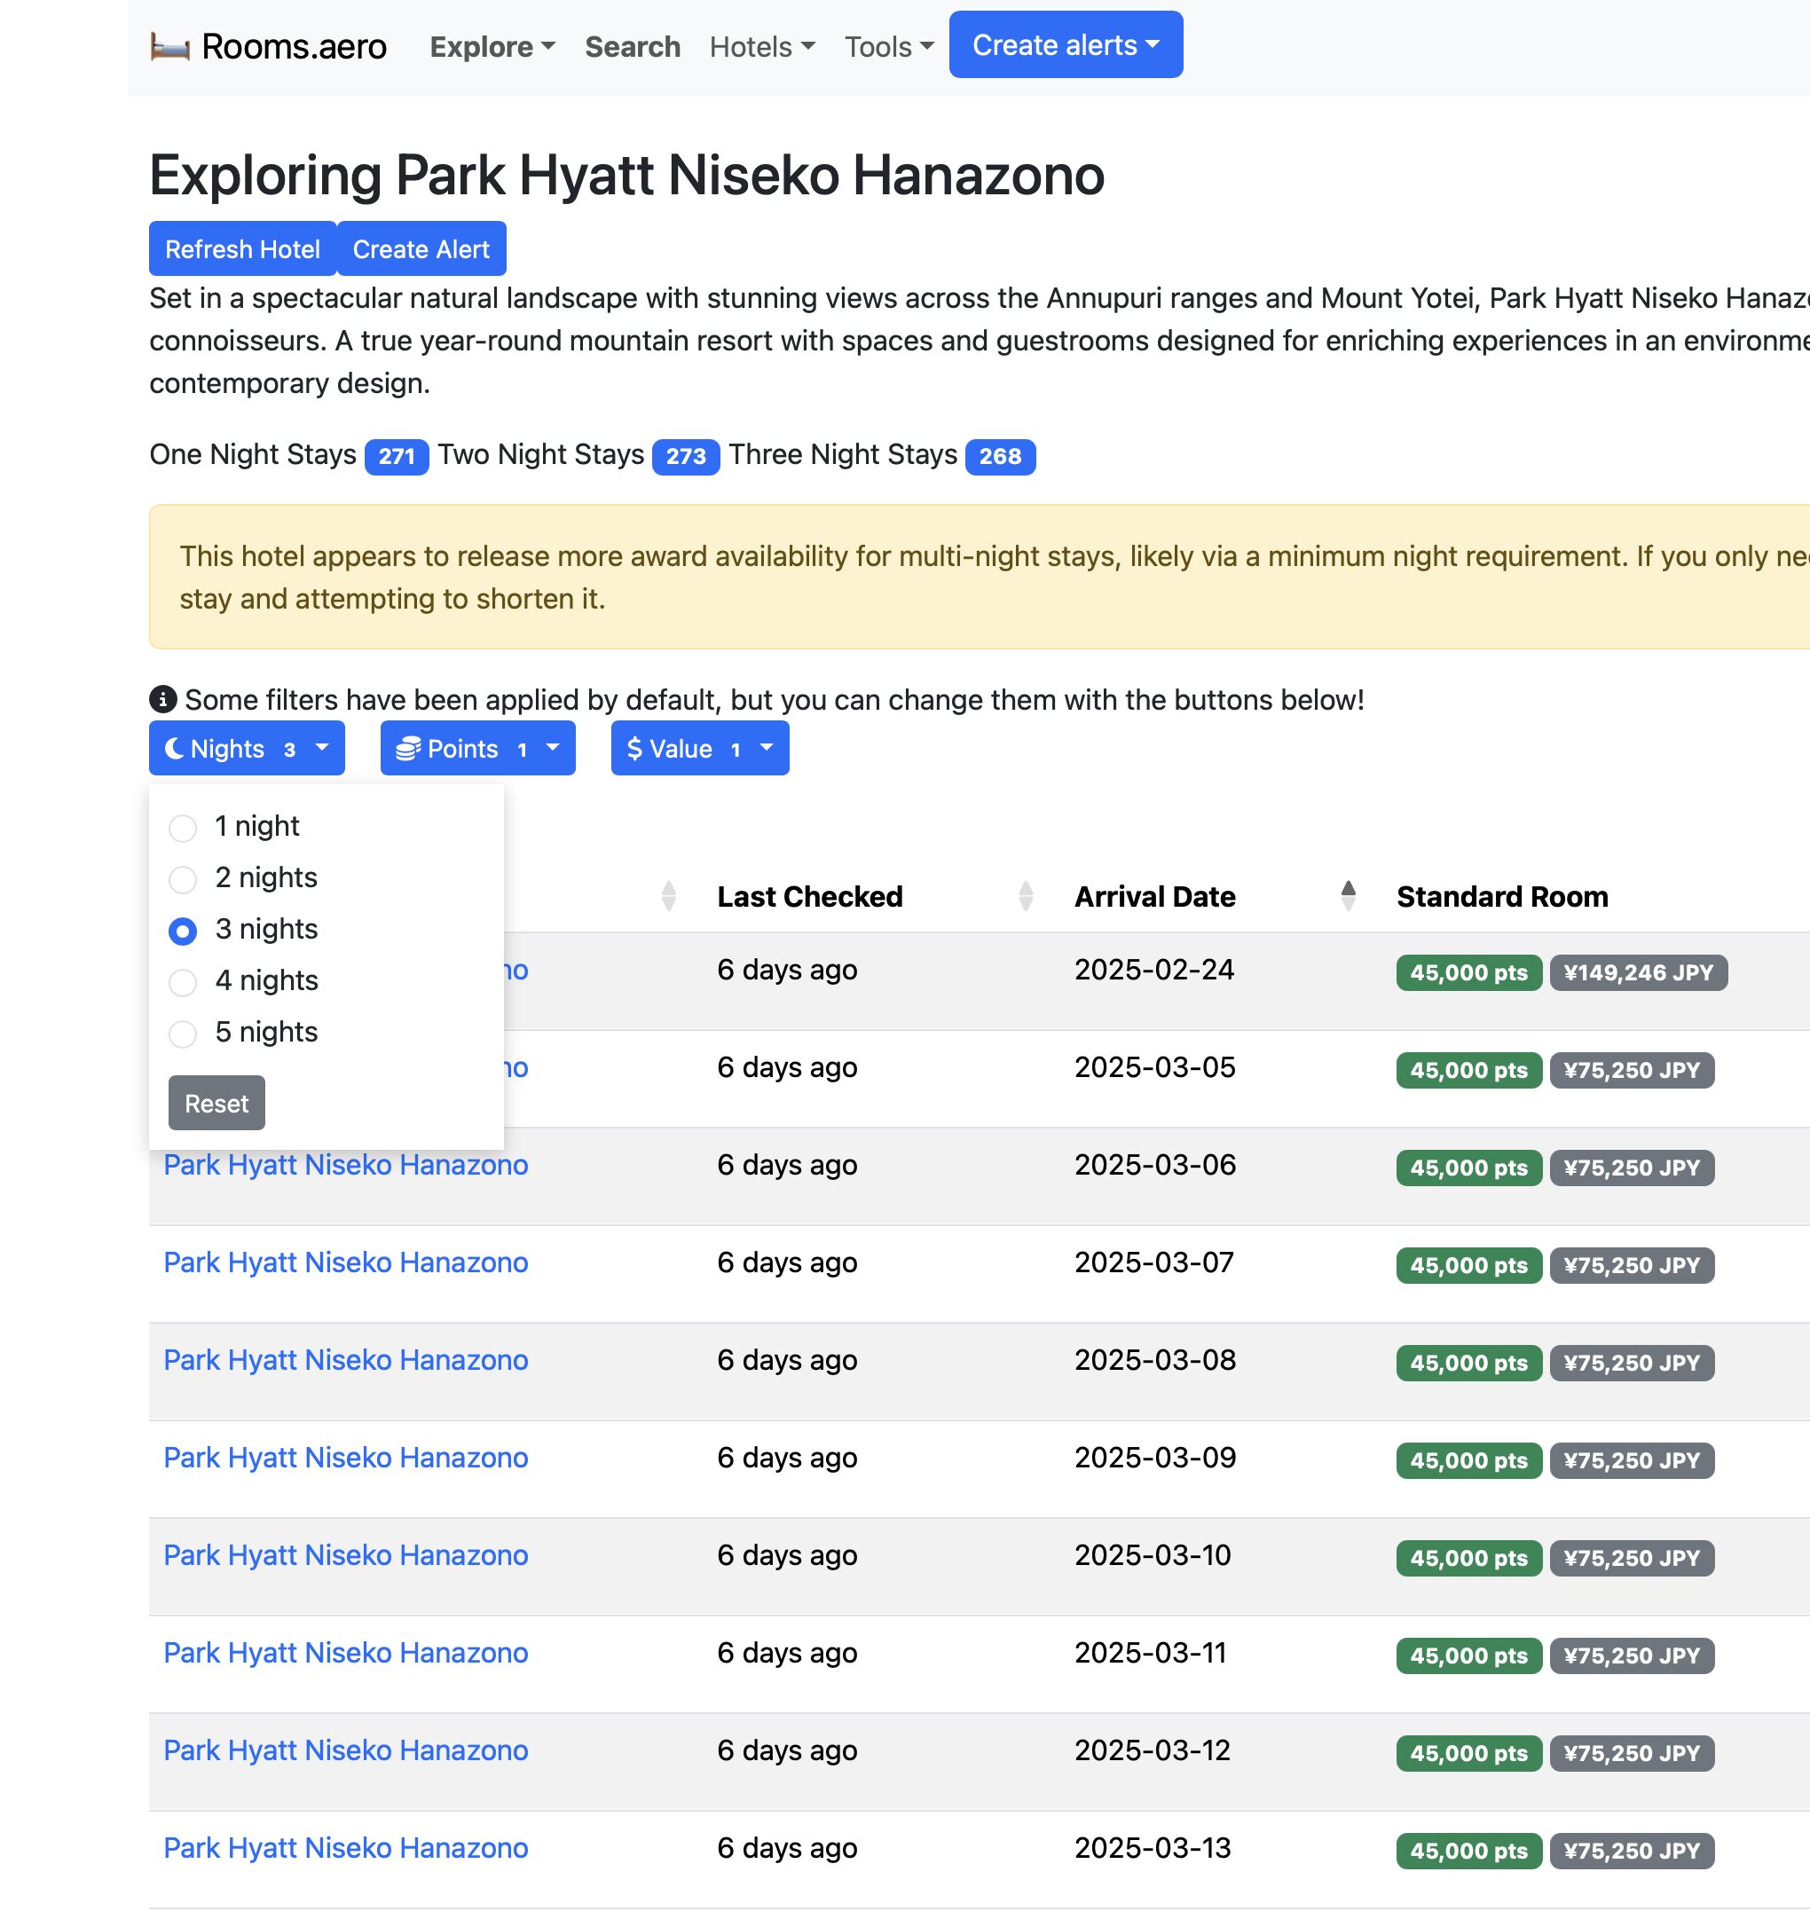Click the page heading Exploring Park Hyatt Niseko Hanazono
The width and height of the screenshot is (1810, 1911).
626,175
